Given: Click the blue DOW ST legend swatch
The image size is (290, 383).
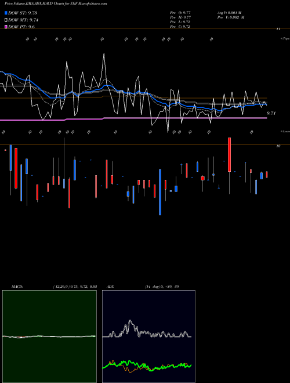Looking at the screenshot, I should pos(6,13).
